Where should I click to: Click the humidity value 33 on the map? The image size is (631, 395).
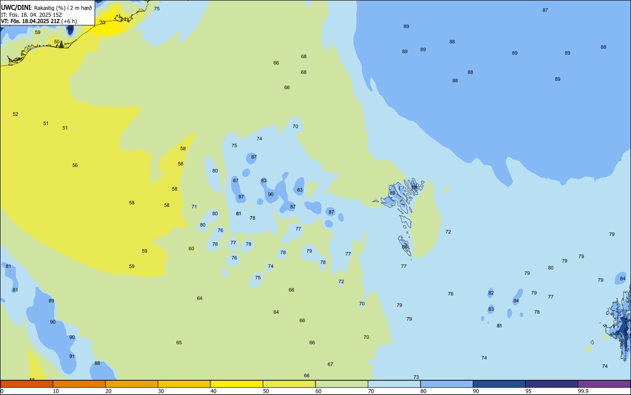point(103,22)
